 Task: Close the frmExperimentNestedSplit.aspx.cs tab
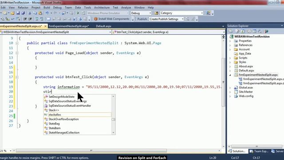click(45, 26)
